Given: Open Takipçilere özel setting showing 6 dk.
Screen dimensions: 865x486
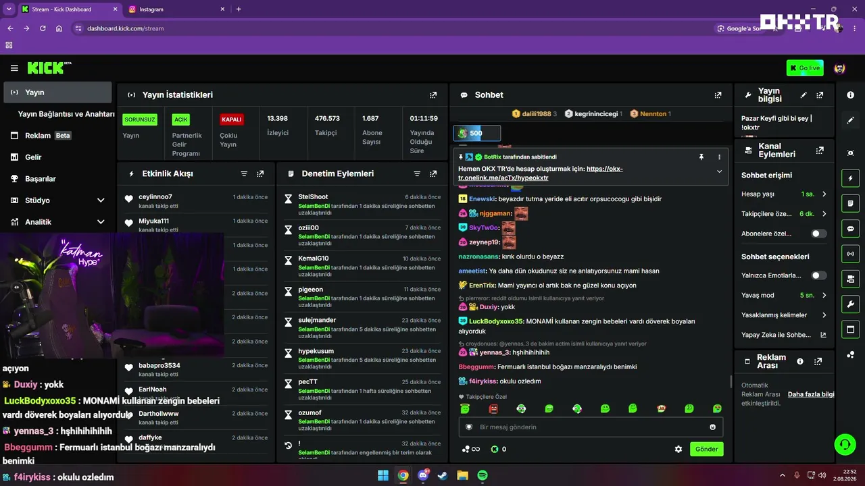Looking at the screenshot, I should coord(784,214).
